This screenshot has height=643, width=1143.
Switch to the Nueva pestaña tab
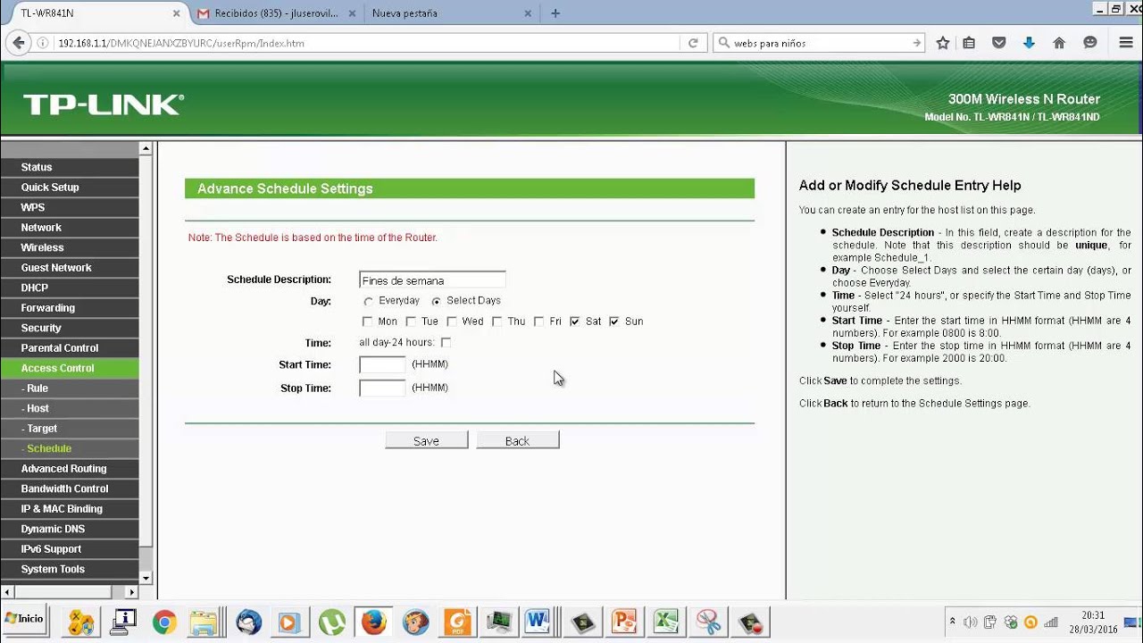click(x=451, y=13)
